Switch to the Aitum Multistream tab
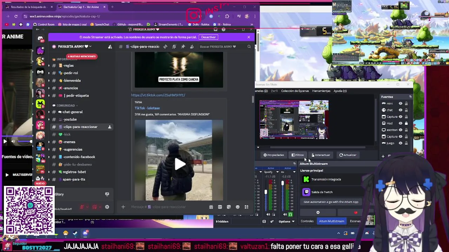 coord(331,221)
